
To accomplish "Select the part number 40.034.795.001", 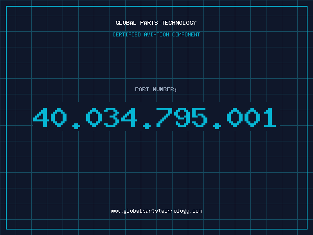I will coord(155,118).
